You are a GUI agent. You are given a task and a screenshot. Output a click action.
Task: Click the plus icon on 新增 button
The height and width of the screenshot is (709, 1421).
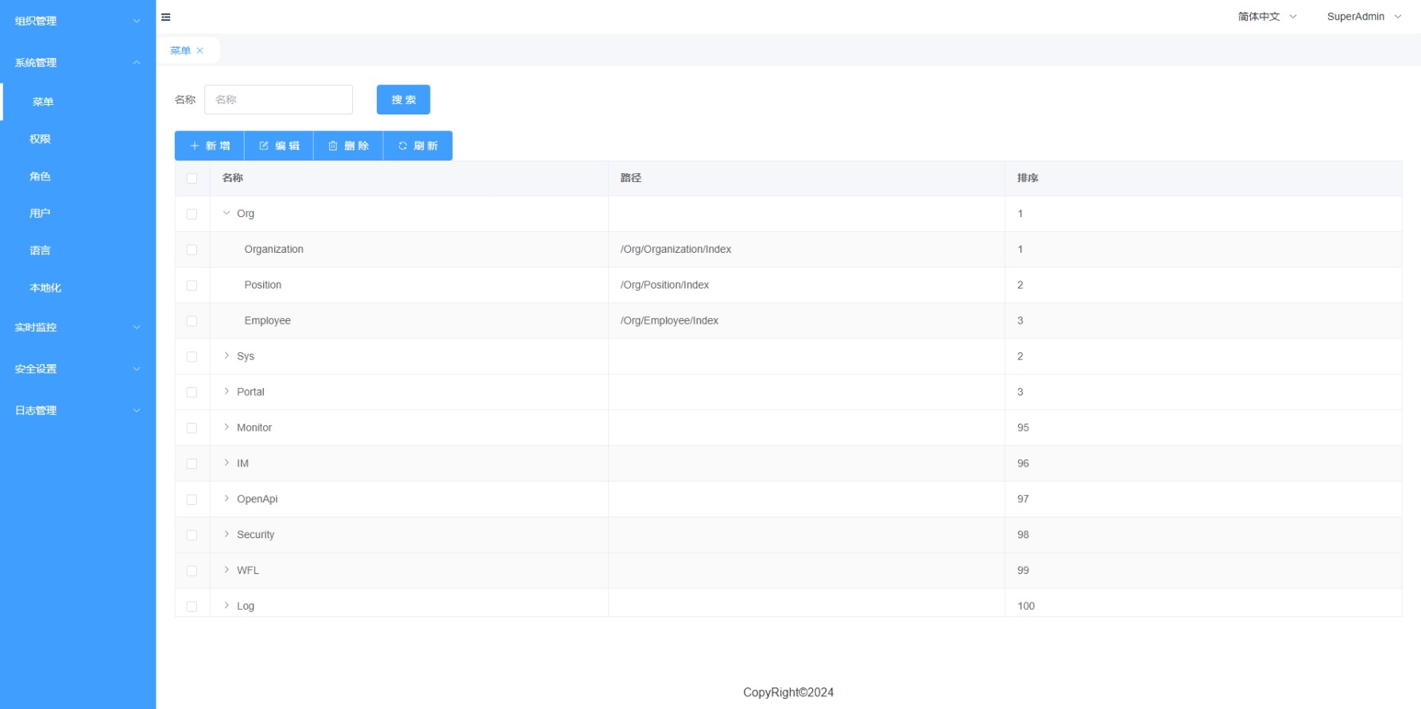(195, 145)
